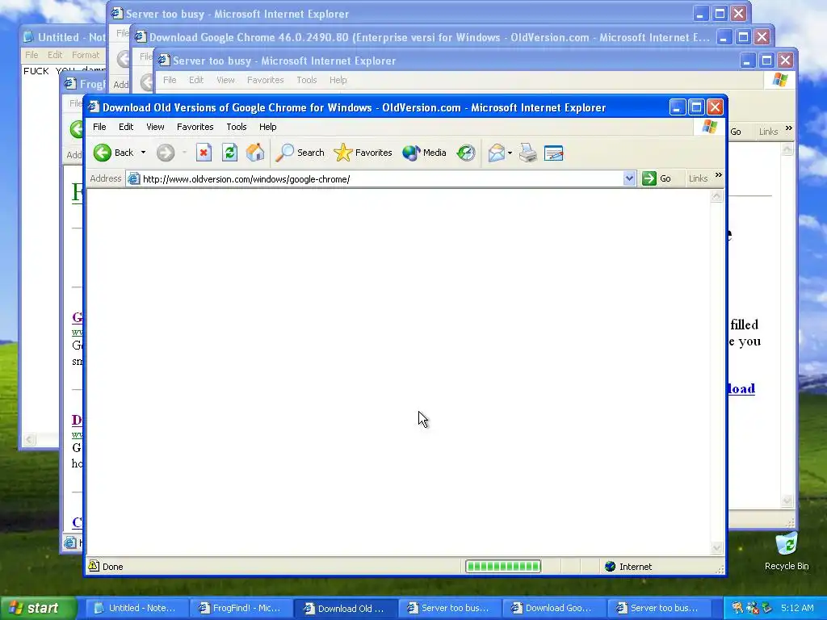Open the Search pane from toolbar
The image size is (827, 620).
tap(300, 153)
